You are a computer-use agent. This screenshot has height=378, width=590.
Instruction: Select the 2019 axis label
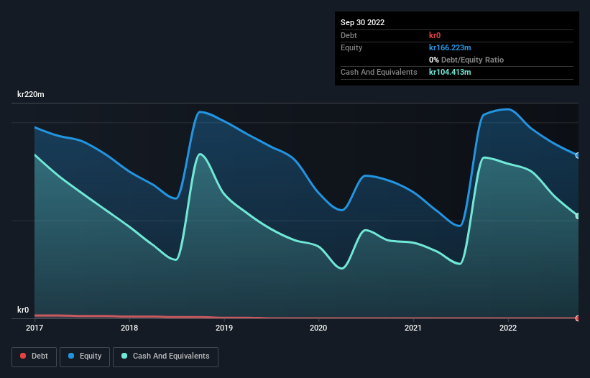coord(224,328)
